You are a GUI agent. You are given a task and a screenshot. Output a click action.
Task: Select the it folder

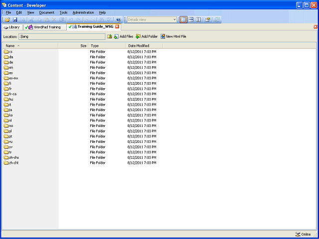coord(7,105)
